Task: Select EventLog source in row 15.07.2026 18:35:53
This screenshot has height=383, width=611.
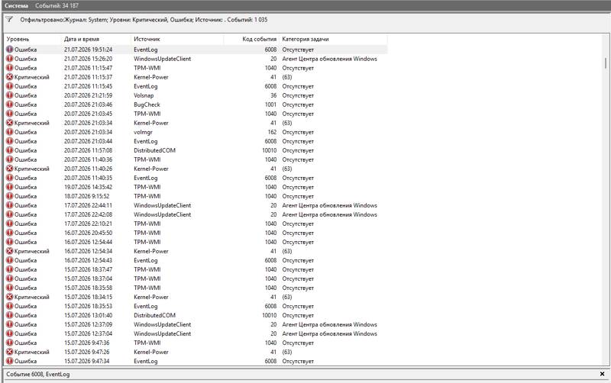Action: point(146,306)
